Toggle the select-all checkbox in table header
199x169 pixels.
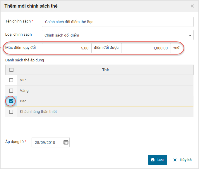coord(11,70)
